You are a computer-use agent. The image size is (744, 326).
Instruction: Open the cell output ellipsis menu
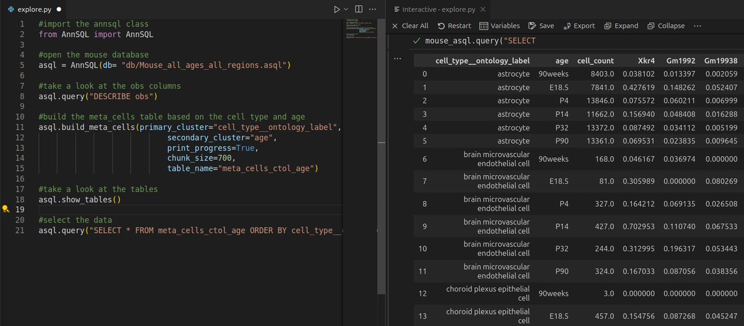(x=398, y=59)
